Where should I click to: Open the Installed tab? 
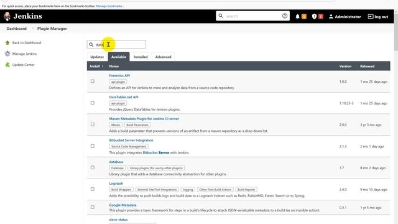(x=141, y=57)
